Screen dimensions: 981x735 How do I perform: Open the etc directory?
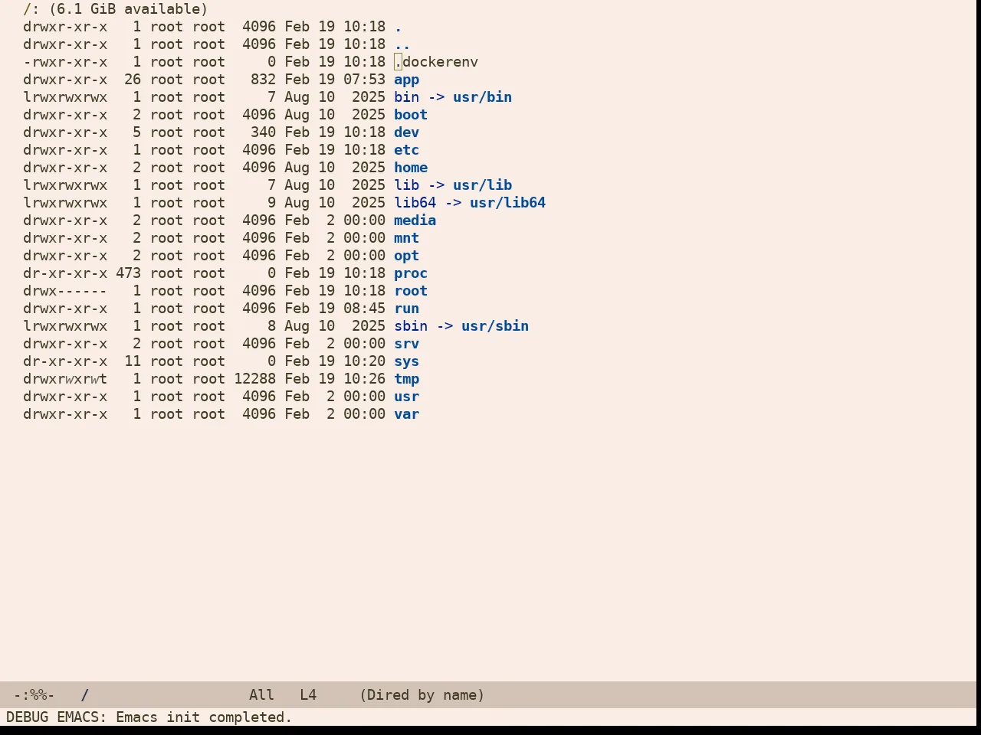coord(406,150)
